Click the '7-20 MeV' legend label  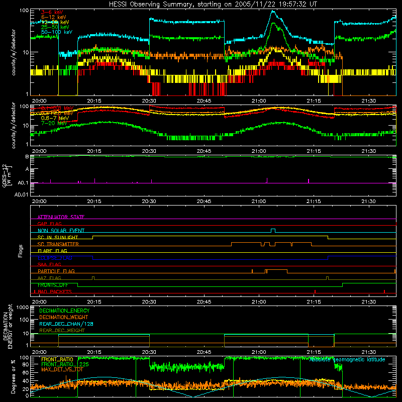54,123
